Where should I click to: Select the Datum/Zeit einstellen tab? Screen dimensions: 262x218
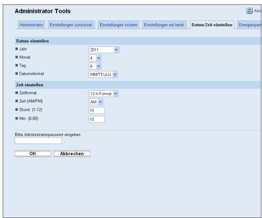point(212,25)
